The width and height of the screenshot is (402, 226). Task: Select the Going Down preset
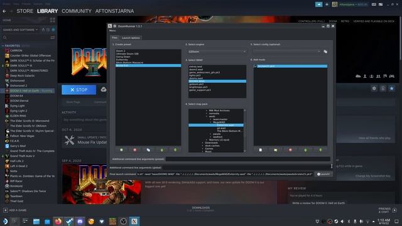(x=148, y=56)
